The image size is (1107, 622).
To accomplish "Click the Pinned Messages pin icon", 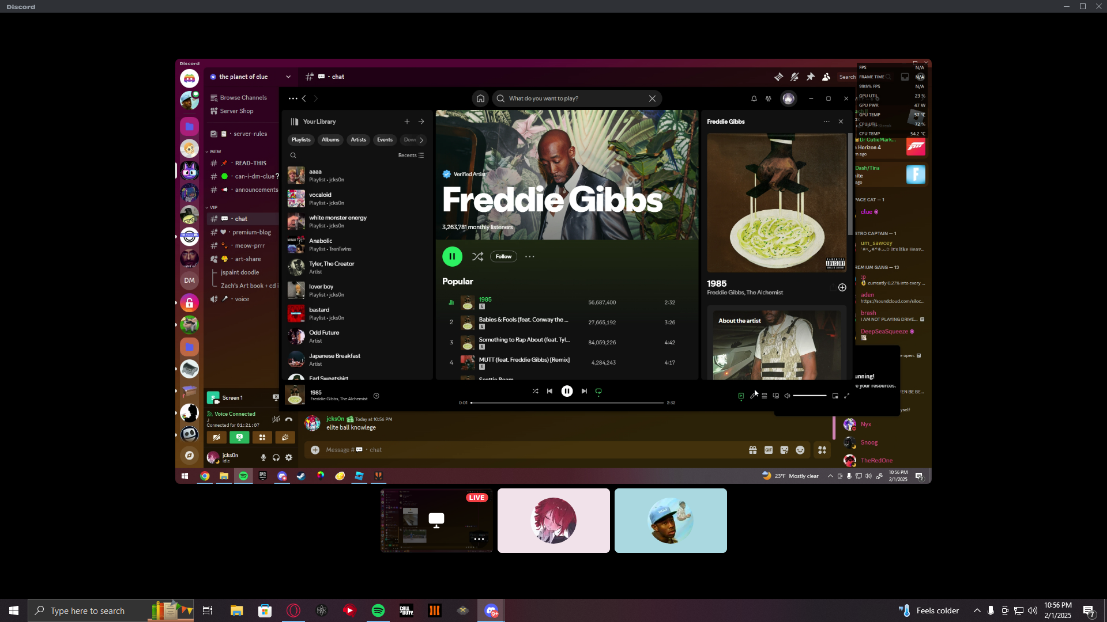I will 811,77.
